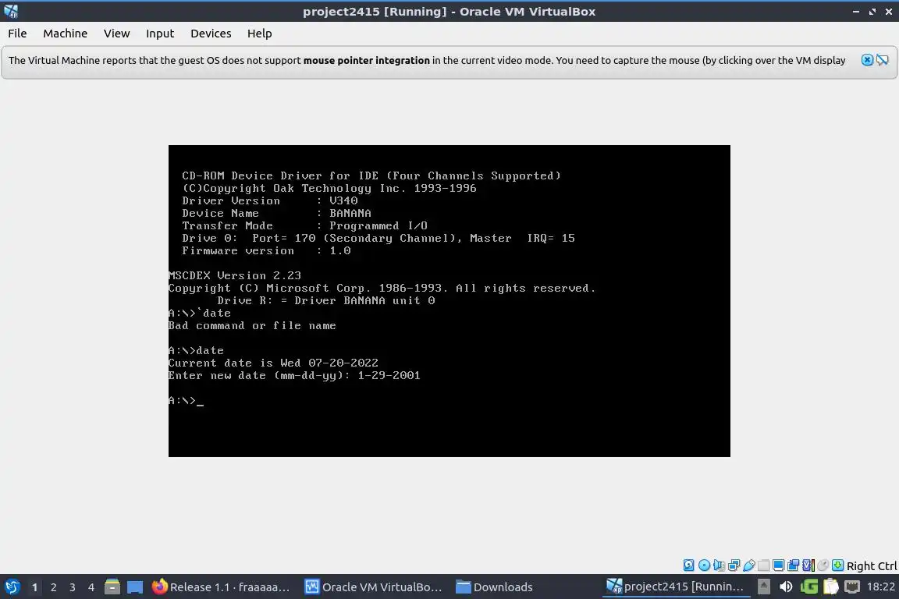The width and height of the screenshot is (899, 599).
Task: Switch to workspace 1
Action: [x=35, y=587]
